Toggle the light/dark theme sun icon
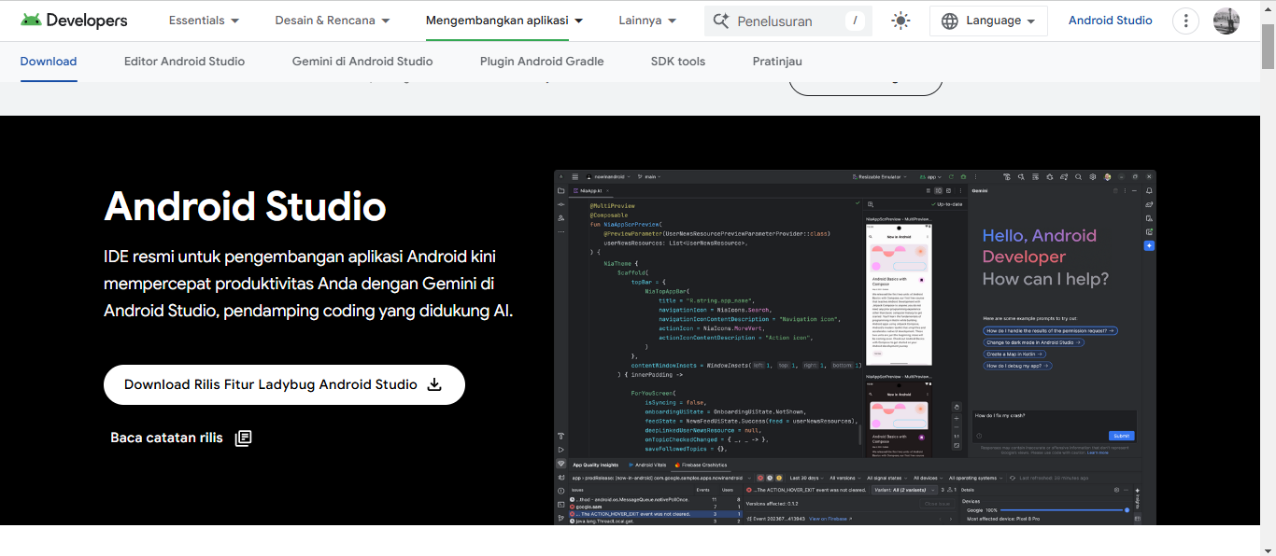1276x556 pixels. (x=900, y=21)
